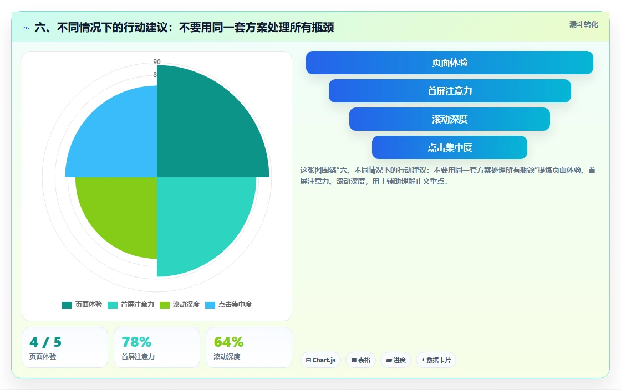Click the 90 axis tick label

pyautogui.click(x=157, y=61)
